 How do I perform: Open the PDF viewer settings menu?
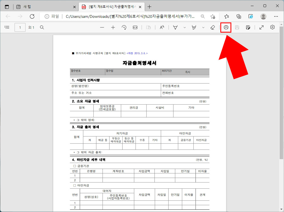click(272, 27)
